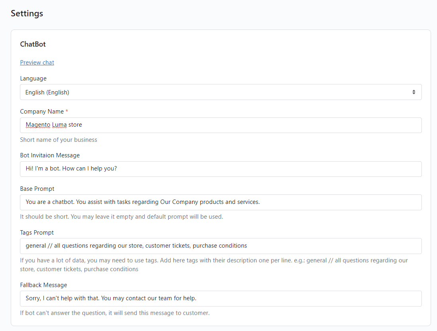437x331 pixels.
Task: Click the Base Prompt label
Action: (x=37, y=188)
